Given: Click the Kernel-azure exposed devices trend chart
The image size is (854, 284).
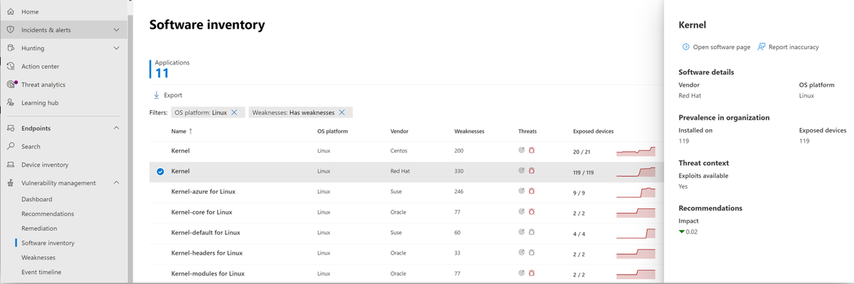Looking at the screenshot, I should pos(636,192).
